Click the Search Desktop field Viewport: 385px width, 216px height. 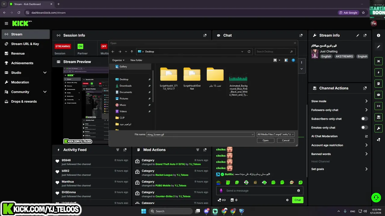[x=275, y=52]
